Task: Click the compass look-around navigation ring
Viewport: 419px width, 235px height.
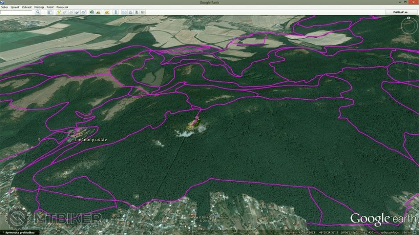Action: tap(408, 28)
